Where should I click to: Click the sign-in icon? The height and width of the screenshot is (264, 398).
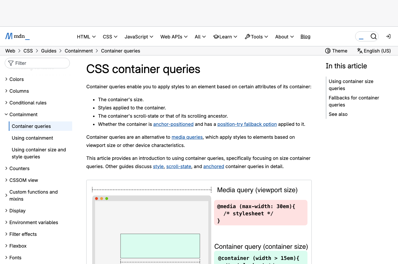(x=388, y=36)
